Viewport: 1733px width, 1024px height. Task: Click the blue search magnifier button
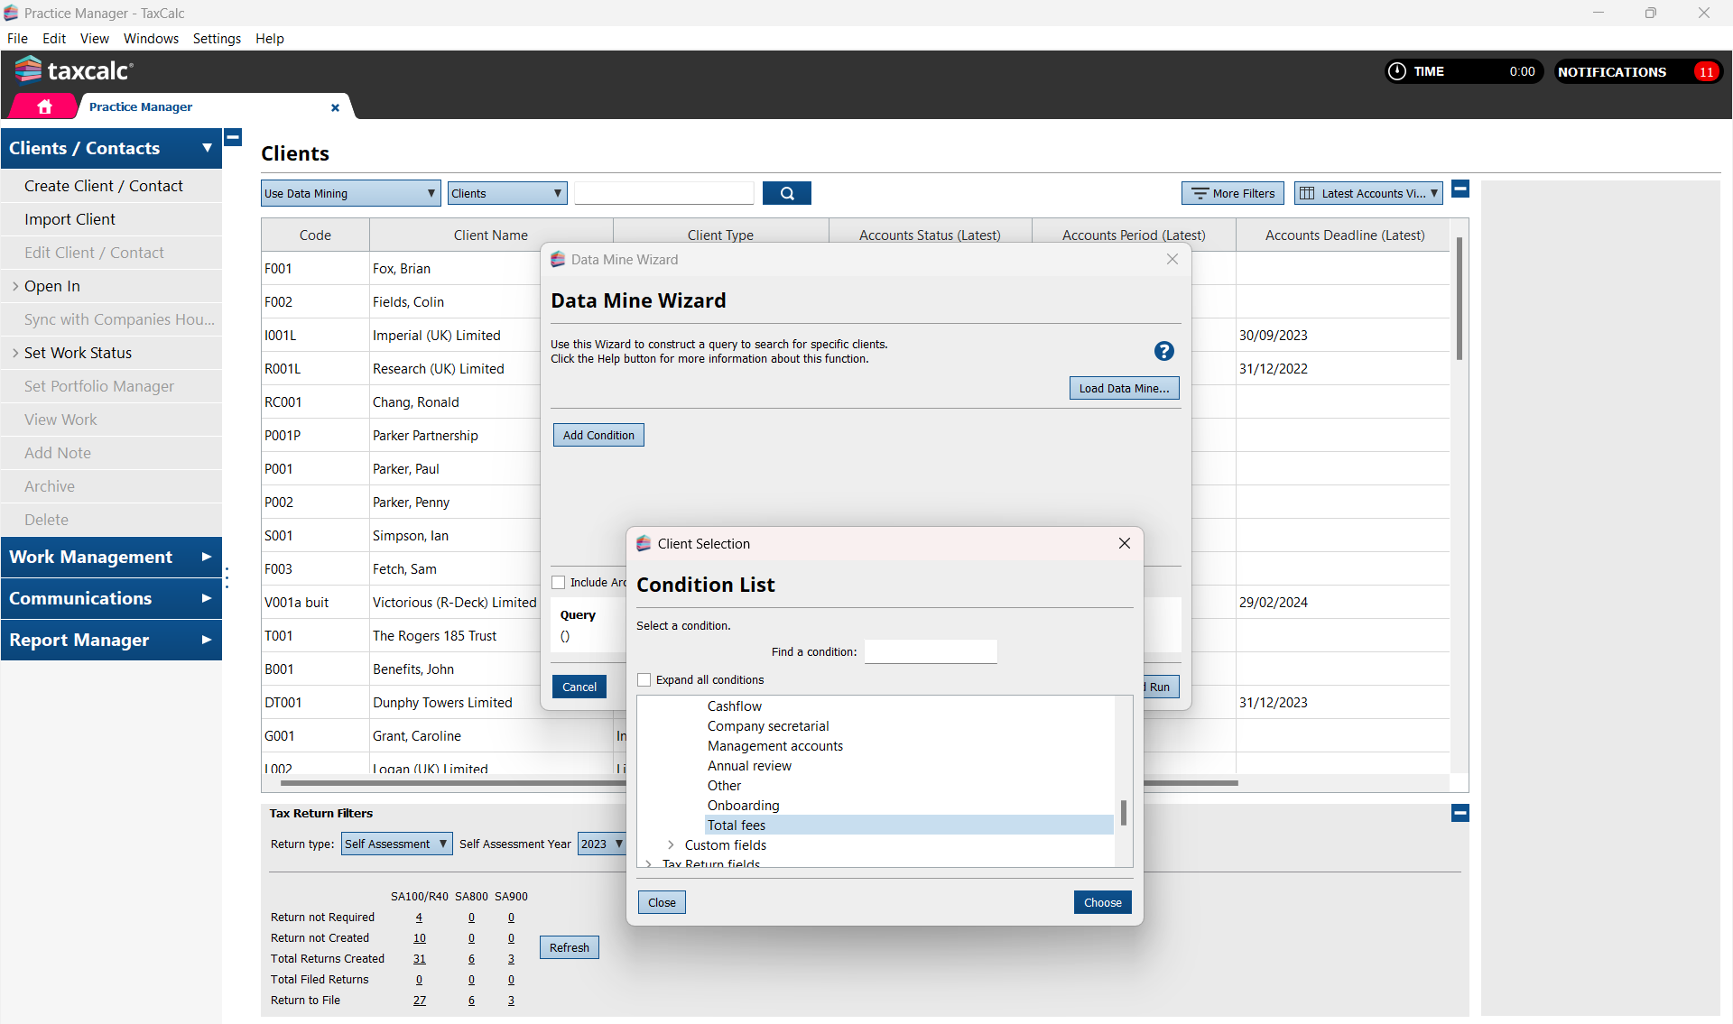(x=786, y=193)
